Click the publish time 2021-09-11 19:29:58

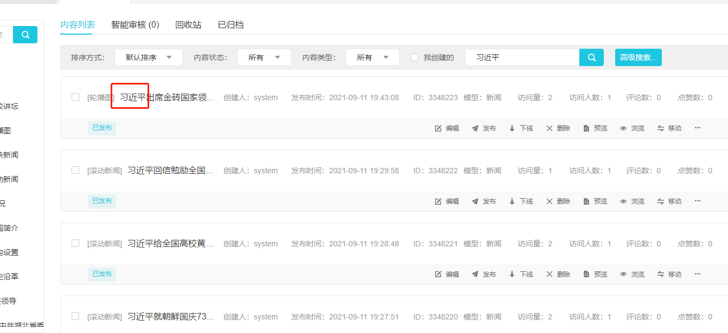(x=364, y=171)
